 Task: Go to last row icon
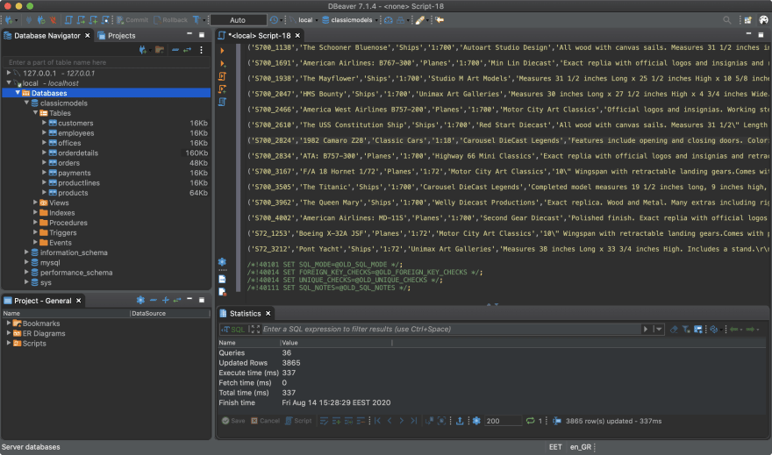(x=413, y=421)
